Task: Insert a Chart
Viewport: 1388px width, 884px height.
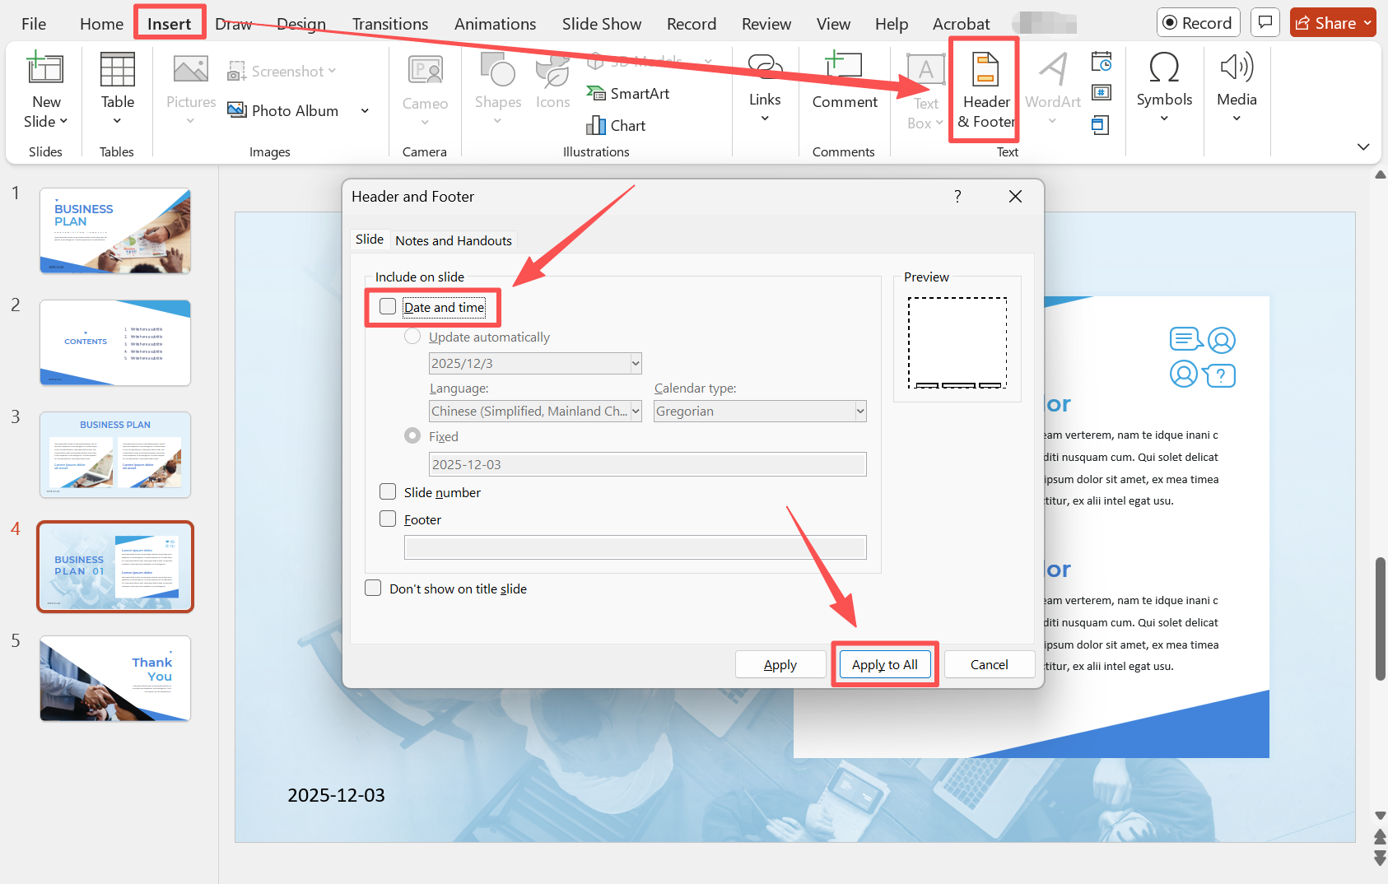Action: 616,126
